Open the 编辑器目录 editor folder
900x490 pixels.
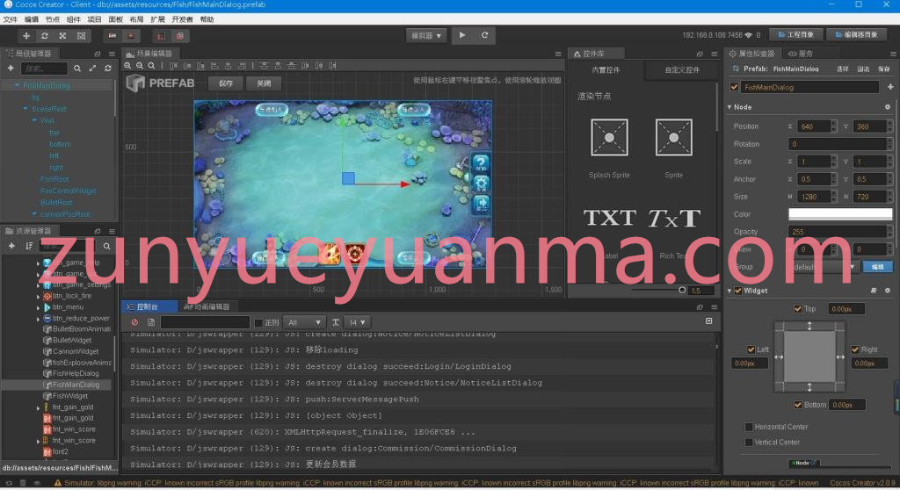856,35
